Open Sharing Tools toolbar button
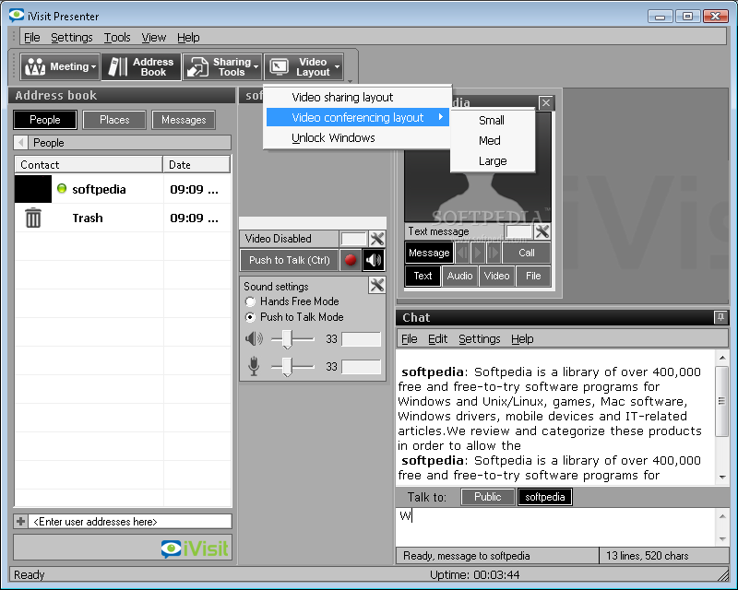 (x=221, y=66)
